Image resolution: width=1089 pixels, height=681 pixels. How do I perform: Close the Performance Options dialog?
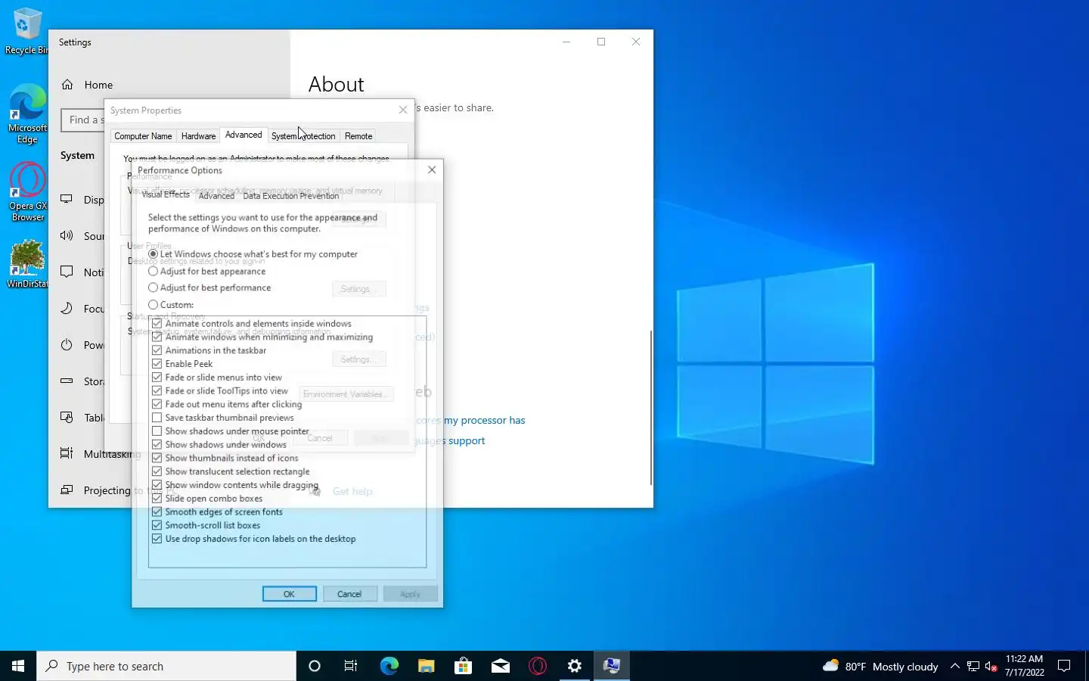click(432, 169)
